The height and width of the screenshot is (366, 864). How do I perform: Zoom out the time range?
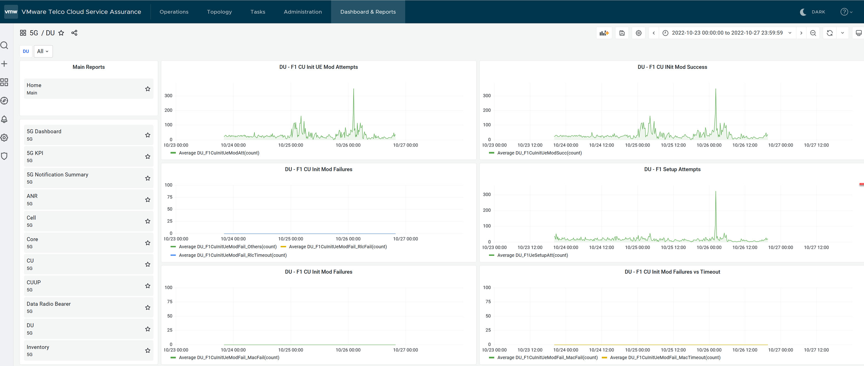pyautogui.click(x=813, y=33)
